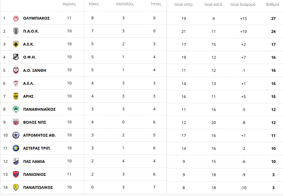Click the ΑΣΤΕΡΑΣ ΤΡΙΠ. star logo
Viewport: 283px width, 196px height.
pos(16,148)
